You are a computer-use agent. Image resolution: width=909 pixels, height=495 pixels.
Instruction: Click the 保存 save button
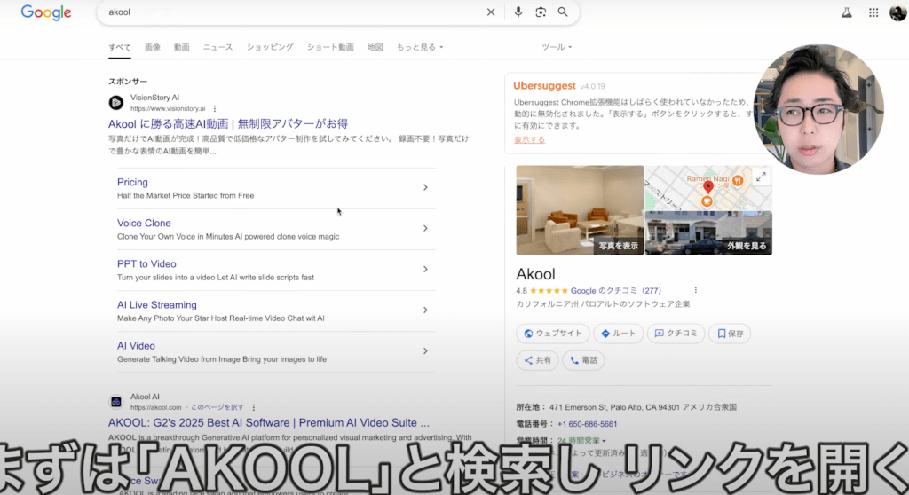[730, 334]
